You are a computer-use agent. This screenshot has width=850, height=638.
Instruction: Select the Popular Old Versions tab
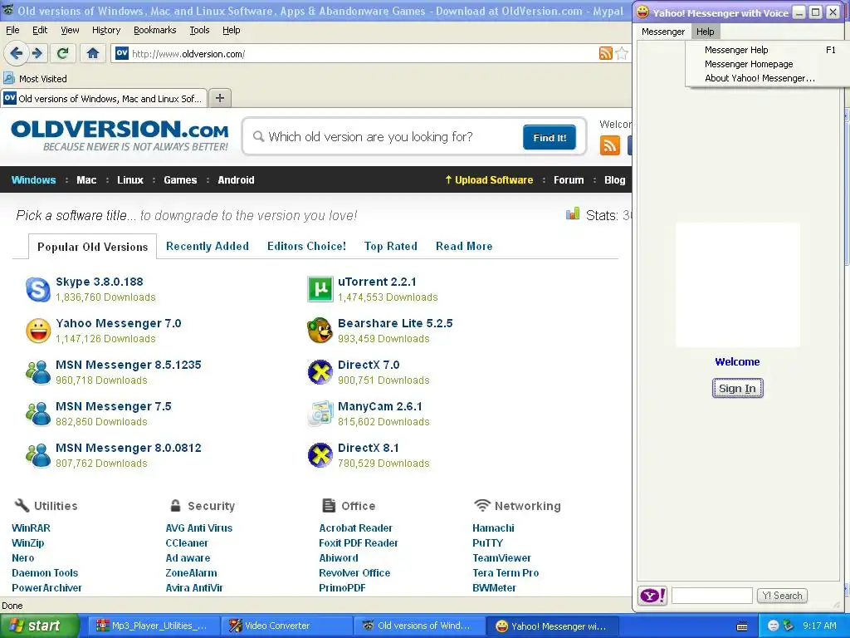pyautogui.click(x=93, y=247)
